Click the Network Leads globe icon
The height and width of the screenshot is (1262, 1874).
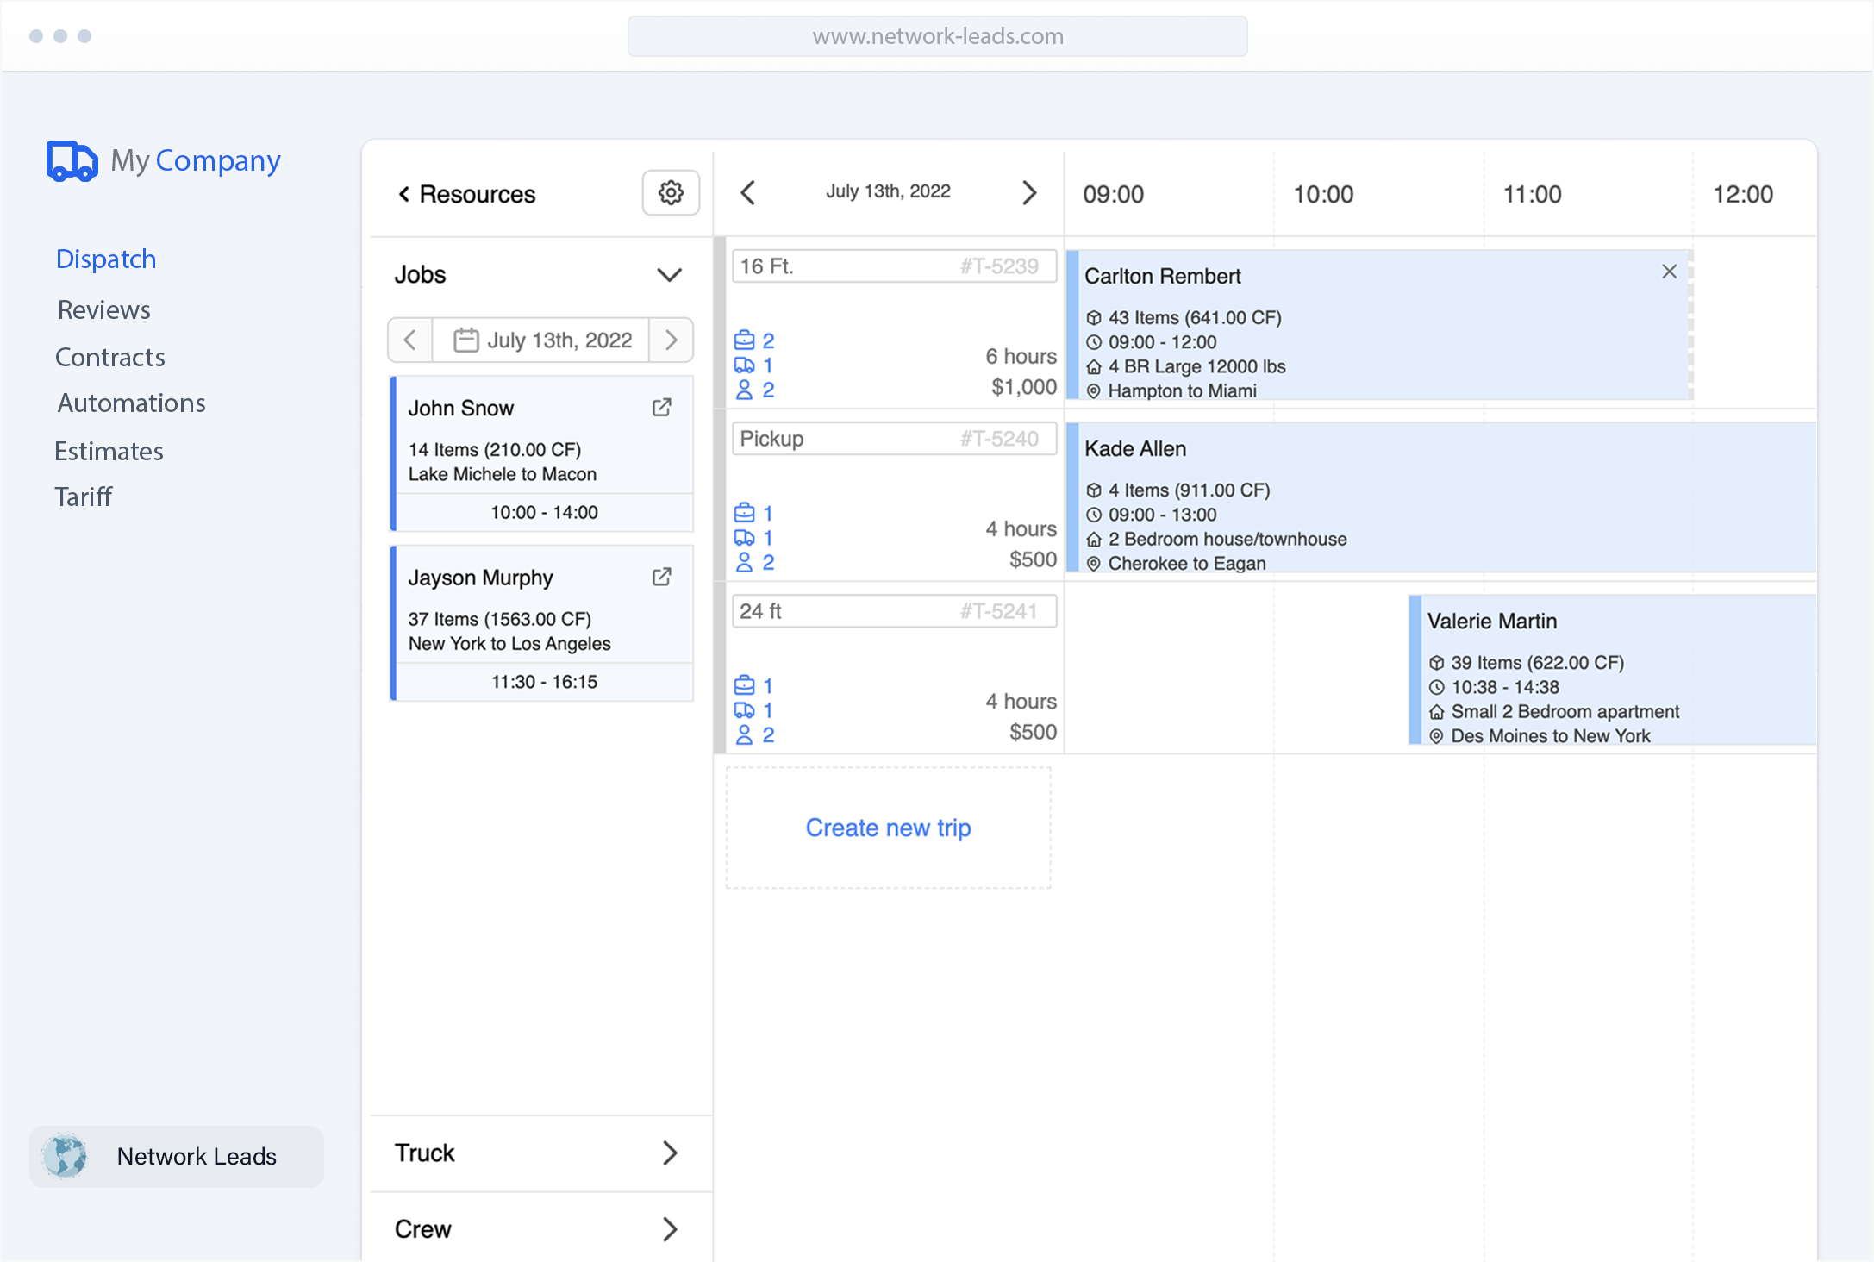pos(65,1156)
